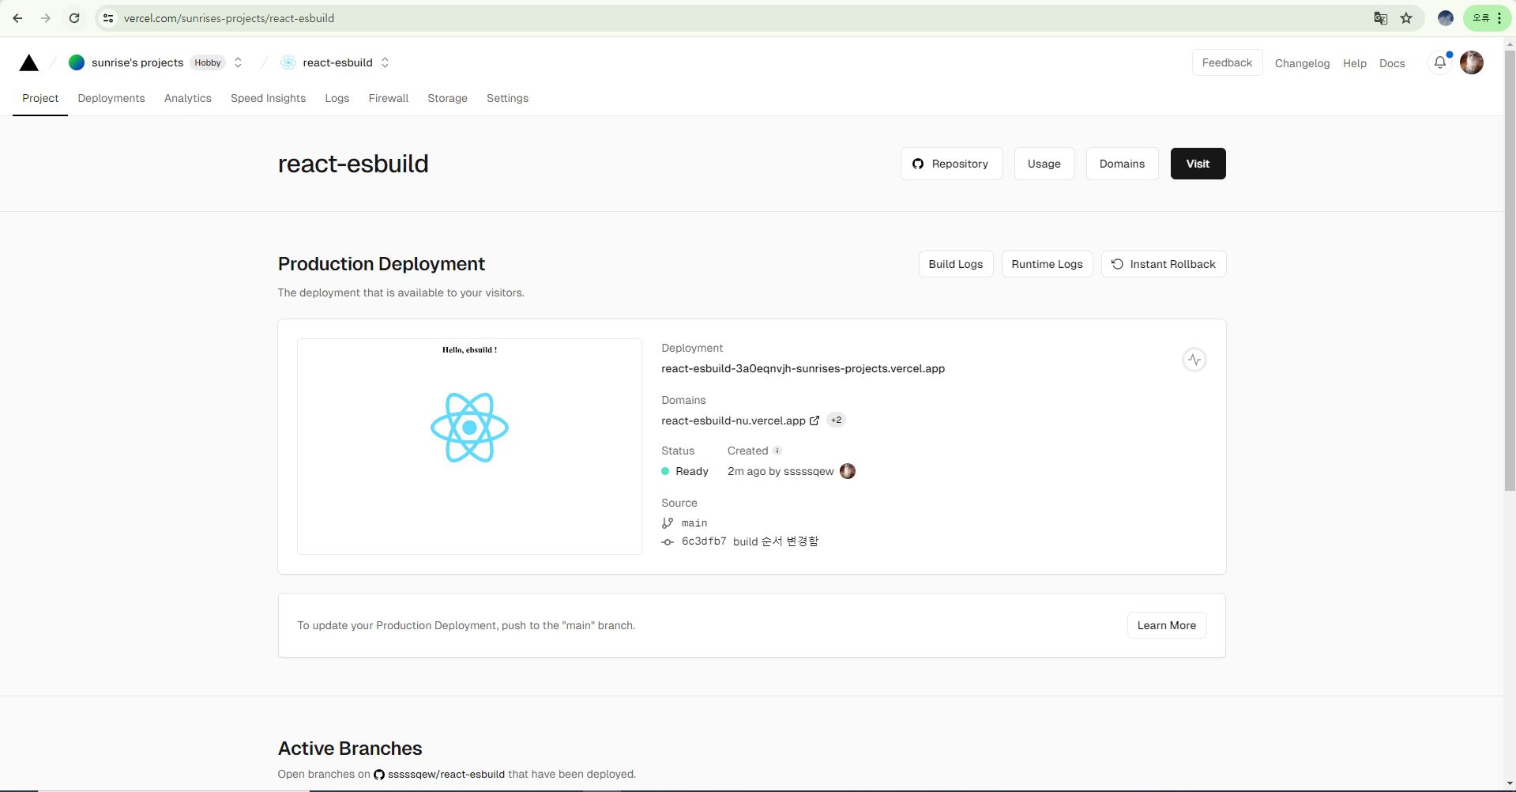Open the Chrome three-dot menu
The height and width of the screenshot is (792, 1516).
coord(1499,18)
